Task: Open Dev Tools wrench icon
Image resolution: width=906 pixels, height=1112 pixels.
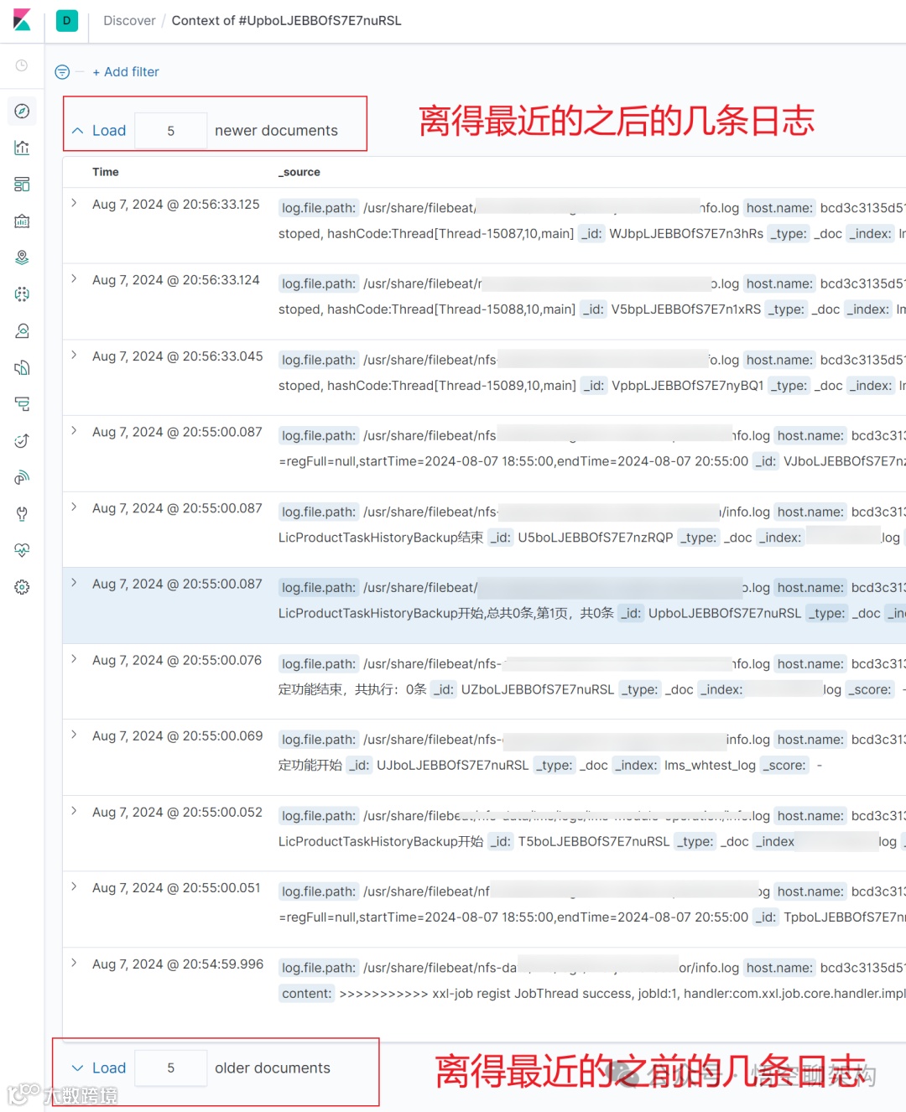Action: coord(22,514)
